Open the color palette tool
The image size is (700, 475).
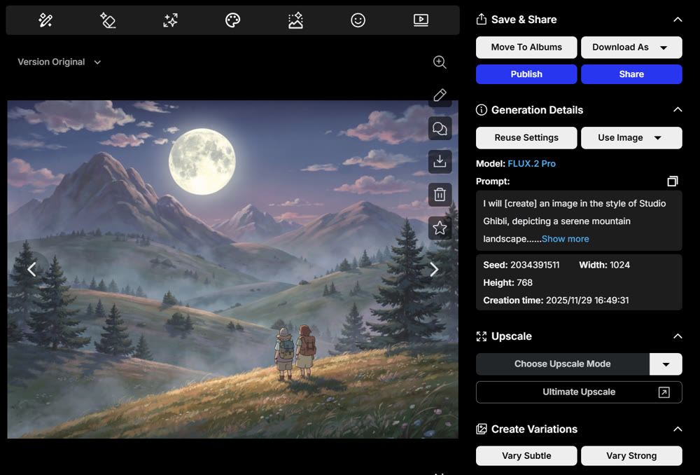click(x=232, y=20)
